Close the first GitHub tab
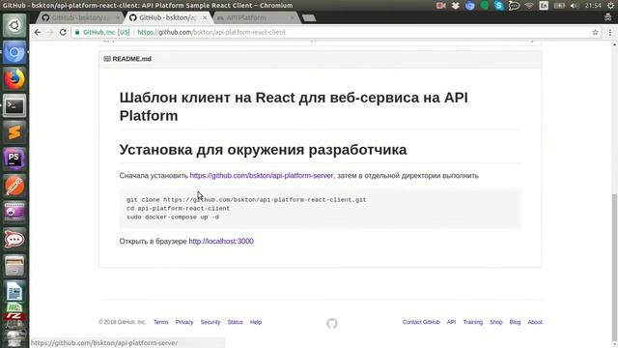 click(117, 17)
